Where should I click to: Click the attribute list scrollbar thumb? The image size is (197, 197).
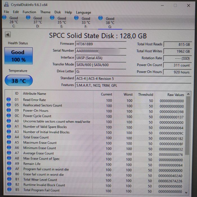(187, 126)
